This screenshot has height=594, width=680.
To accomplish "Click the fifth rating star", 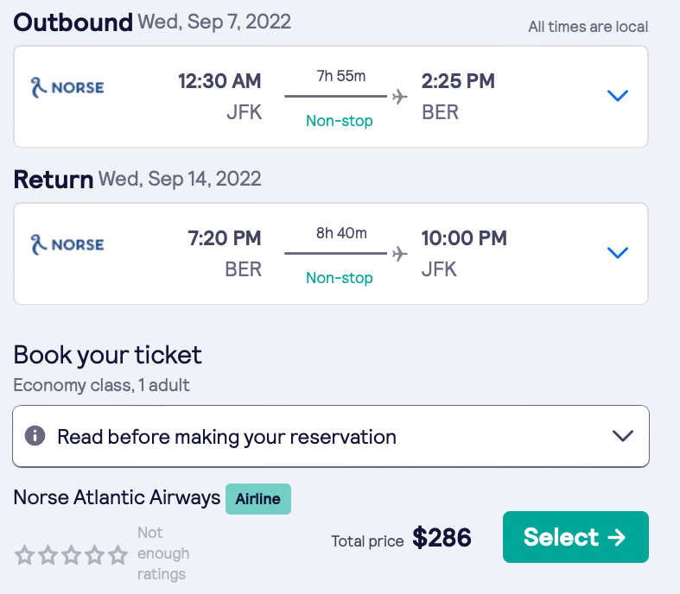I will (x=118, y=555).
